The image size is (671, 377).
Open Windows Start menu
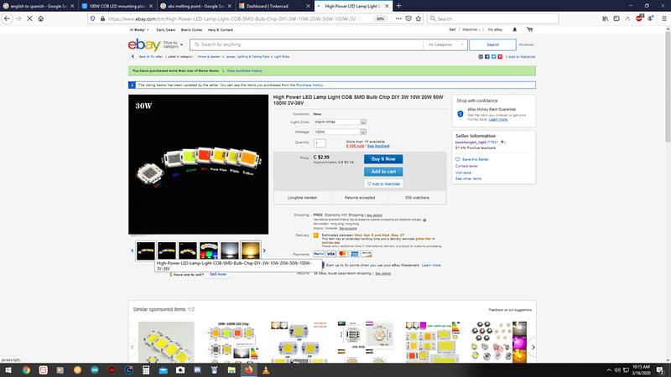[8, 370]
